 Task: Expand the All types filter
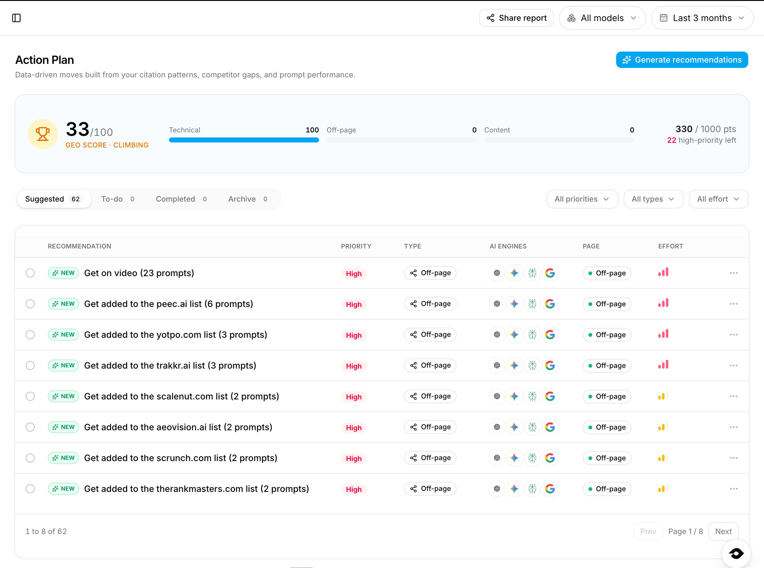[x=653, y=199]
